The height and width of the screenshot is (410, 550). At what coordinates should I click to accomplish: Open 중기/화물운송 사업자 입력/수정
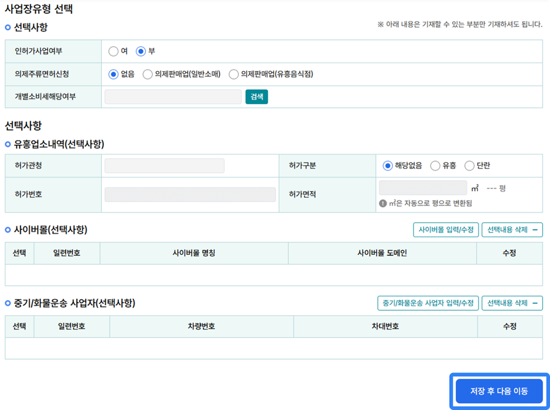[428, 303]
